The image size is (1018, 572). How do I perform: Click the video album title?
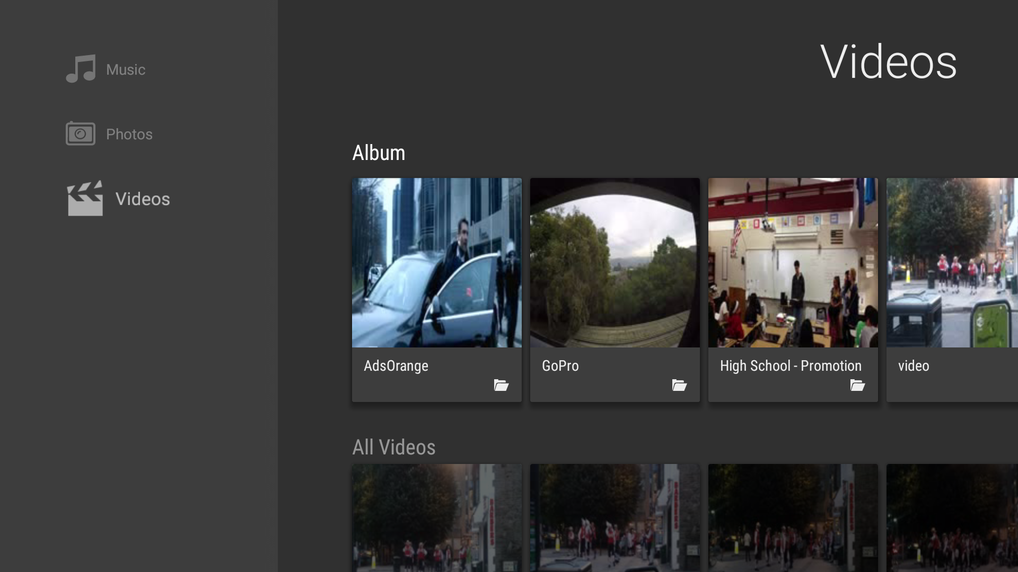(x=914, y=366)
